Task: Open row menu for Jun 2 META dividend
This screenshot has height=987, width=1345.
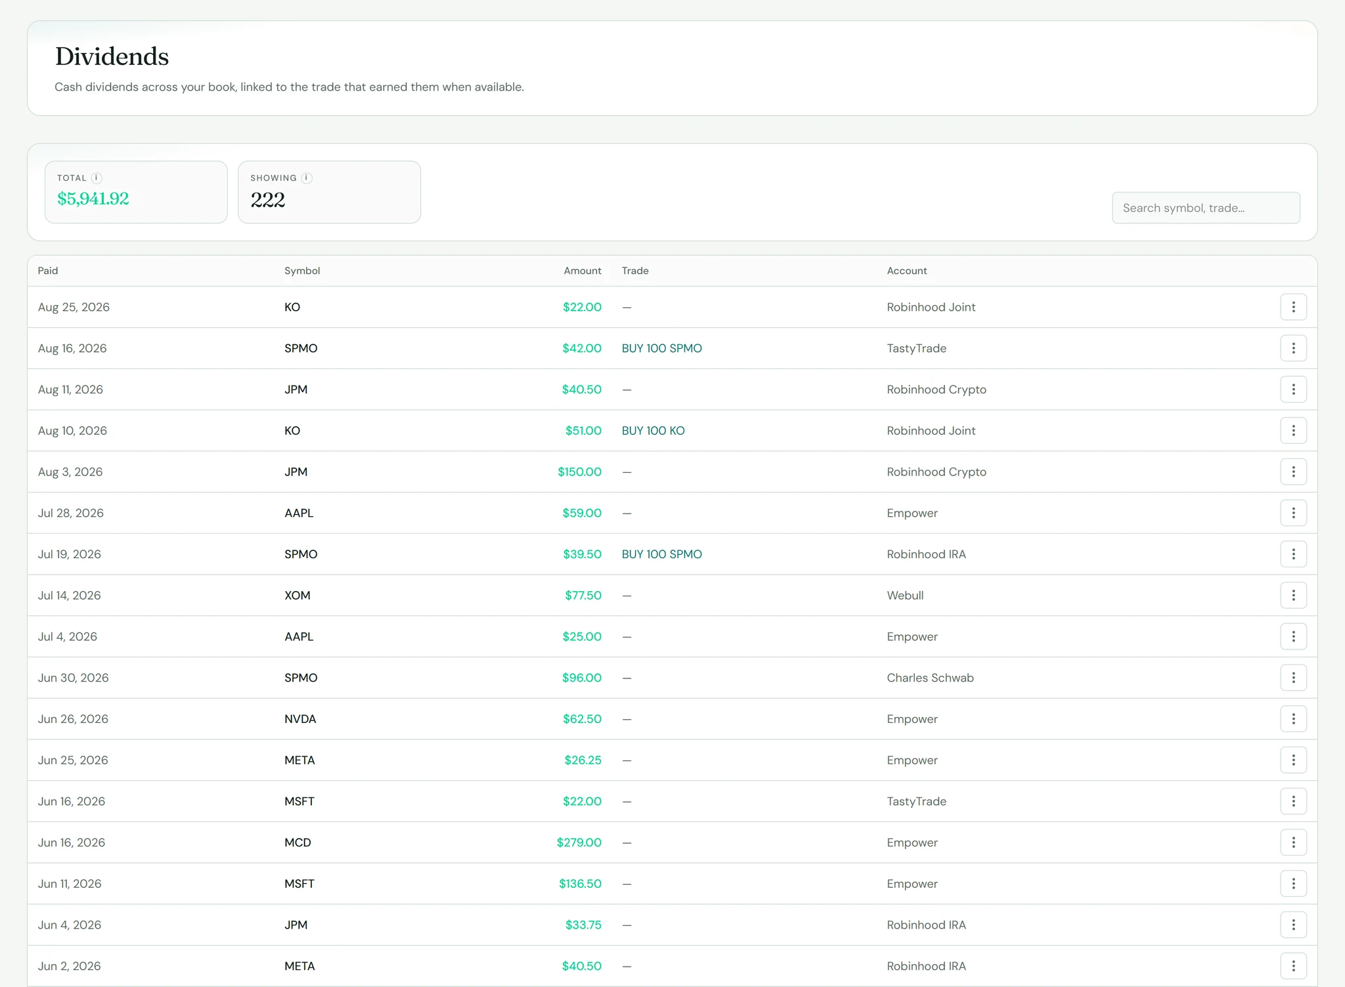Action: coord(1293,966)
